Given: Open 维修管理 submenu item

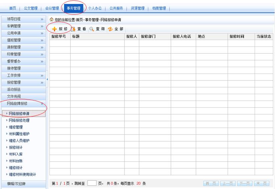Looking at the screenshot, I should pyautogui.click(x=16, y=127).
